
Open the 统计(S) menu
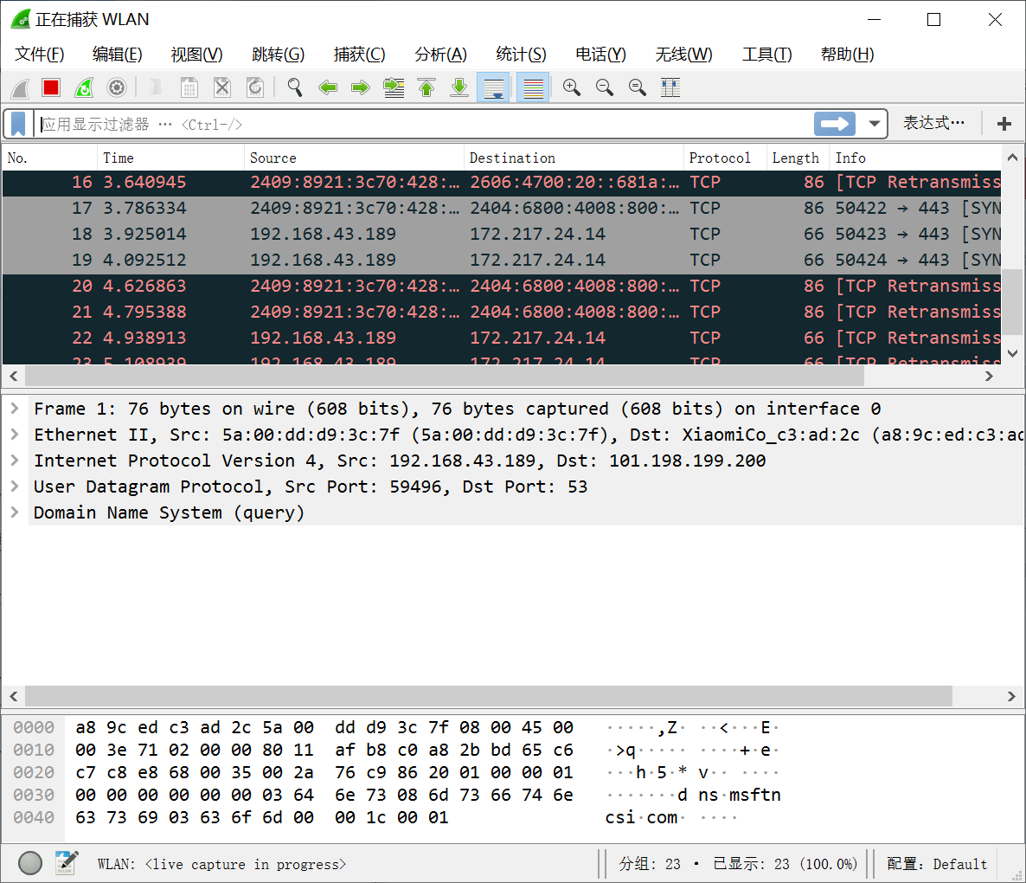pos(521,54)
